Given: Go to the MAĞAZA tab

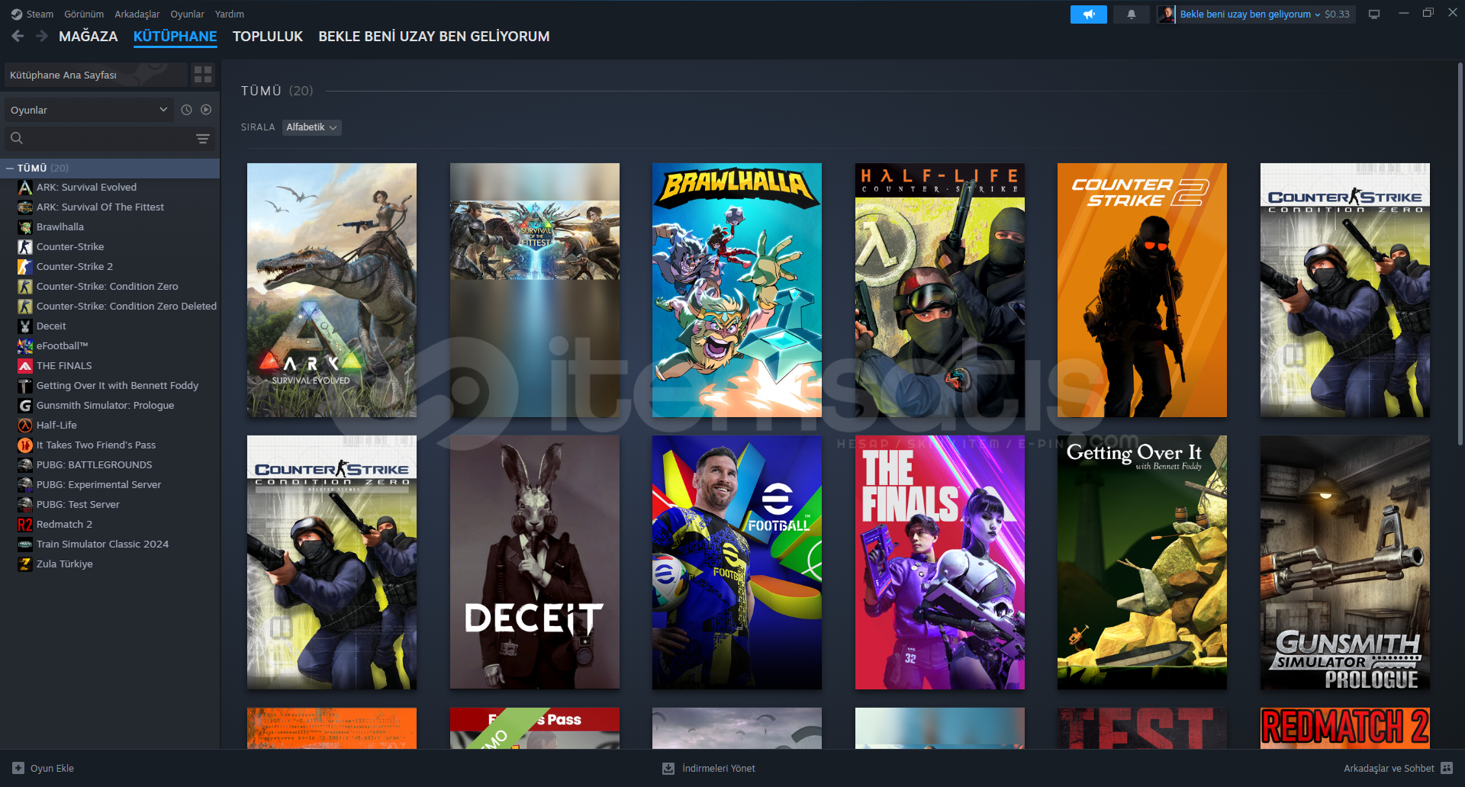Looking at the screenshot, I should point(89,37).
